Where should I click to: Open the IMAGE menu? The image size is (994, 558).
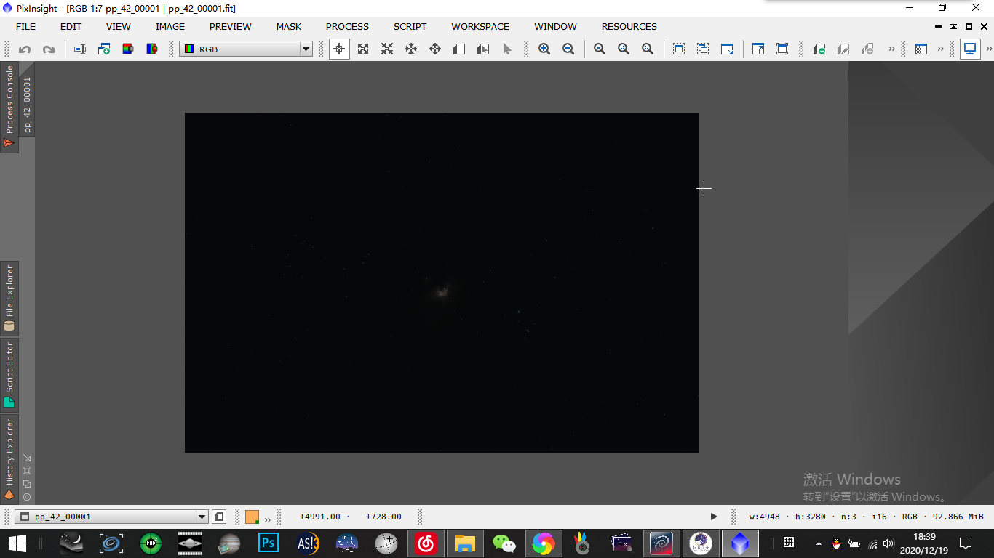[x=170, y=27]
